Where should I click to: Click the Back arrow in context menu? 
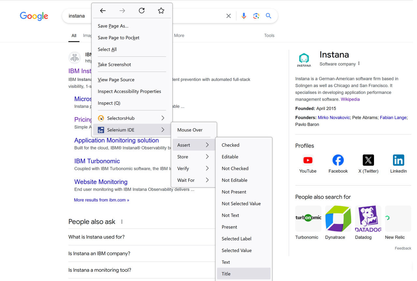[103, 11]
